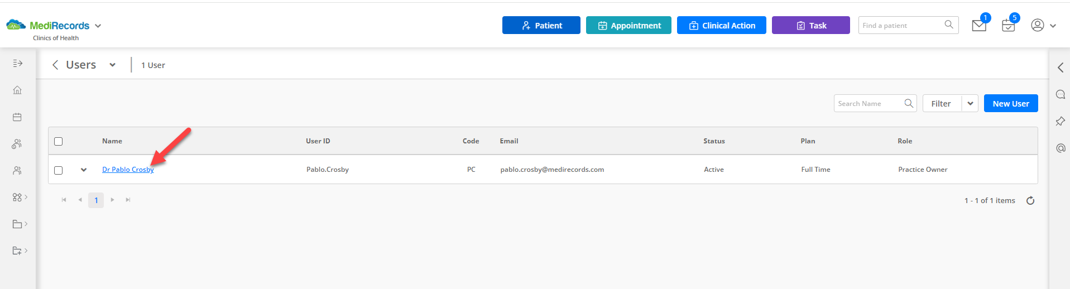The image size is (1070, 289).
Task: Check the Dr Pablo Crosby row checkbox
Action: [x=58, y=170]
